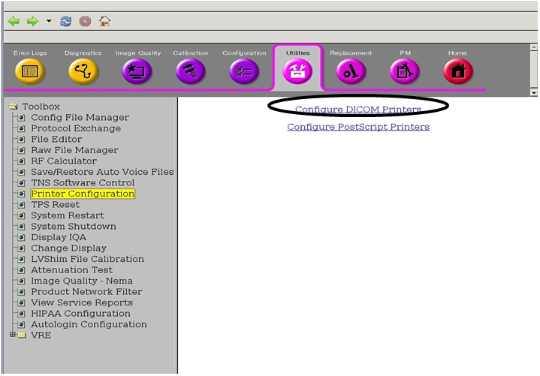Click the browser refresh button
The image size is (540, 376).
click(x=66, y=21)
